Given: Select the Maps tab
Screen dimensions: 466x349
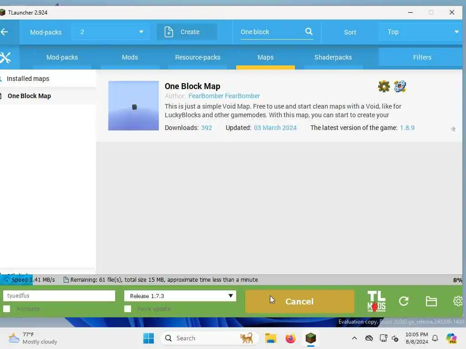Looking at the screenshot, I should [265, 57].
